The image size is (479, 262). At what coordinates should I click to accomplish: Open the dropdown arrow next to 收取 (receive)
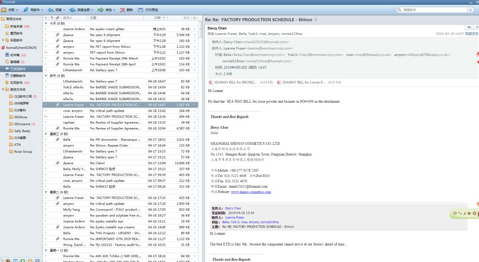(x=17, y=10)
